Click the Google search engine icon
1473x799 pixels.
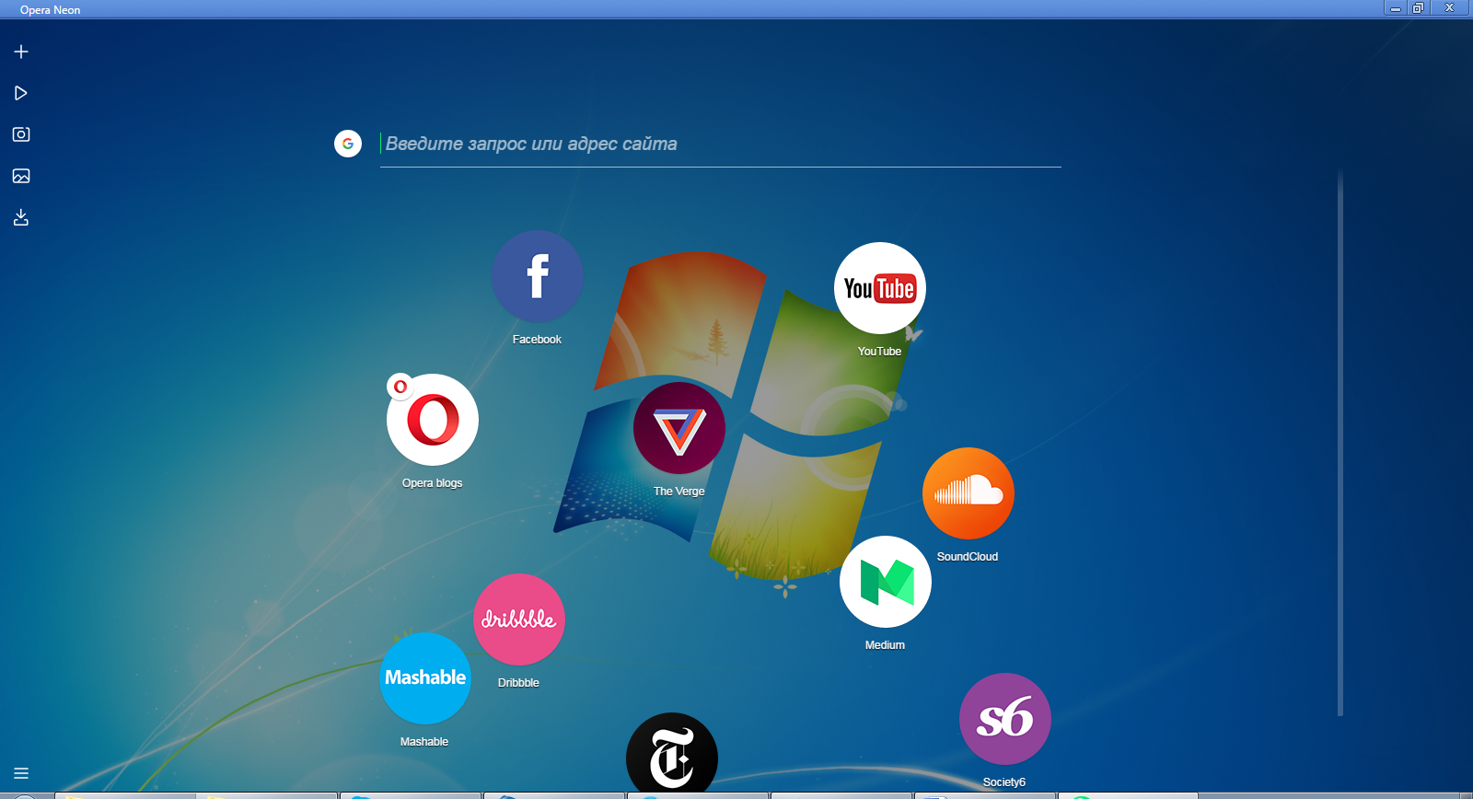348,144
